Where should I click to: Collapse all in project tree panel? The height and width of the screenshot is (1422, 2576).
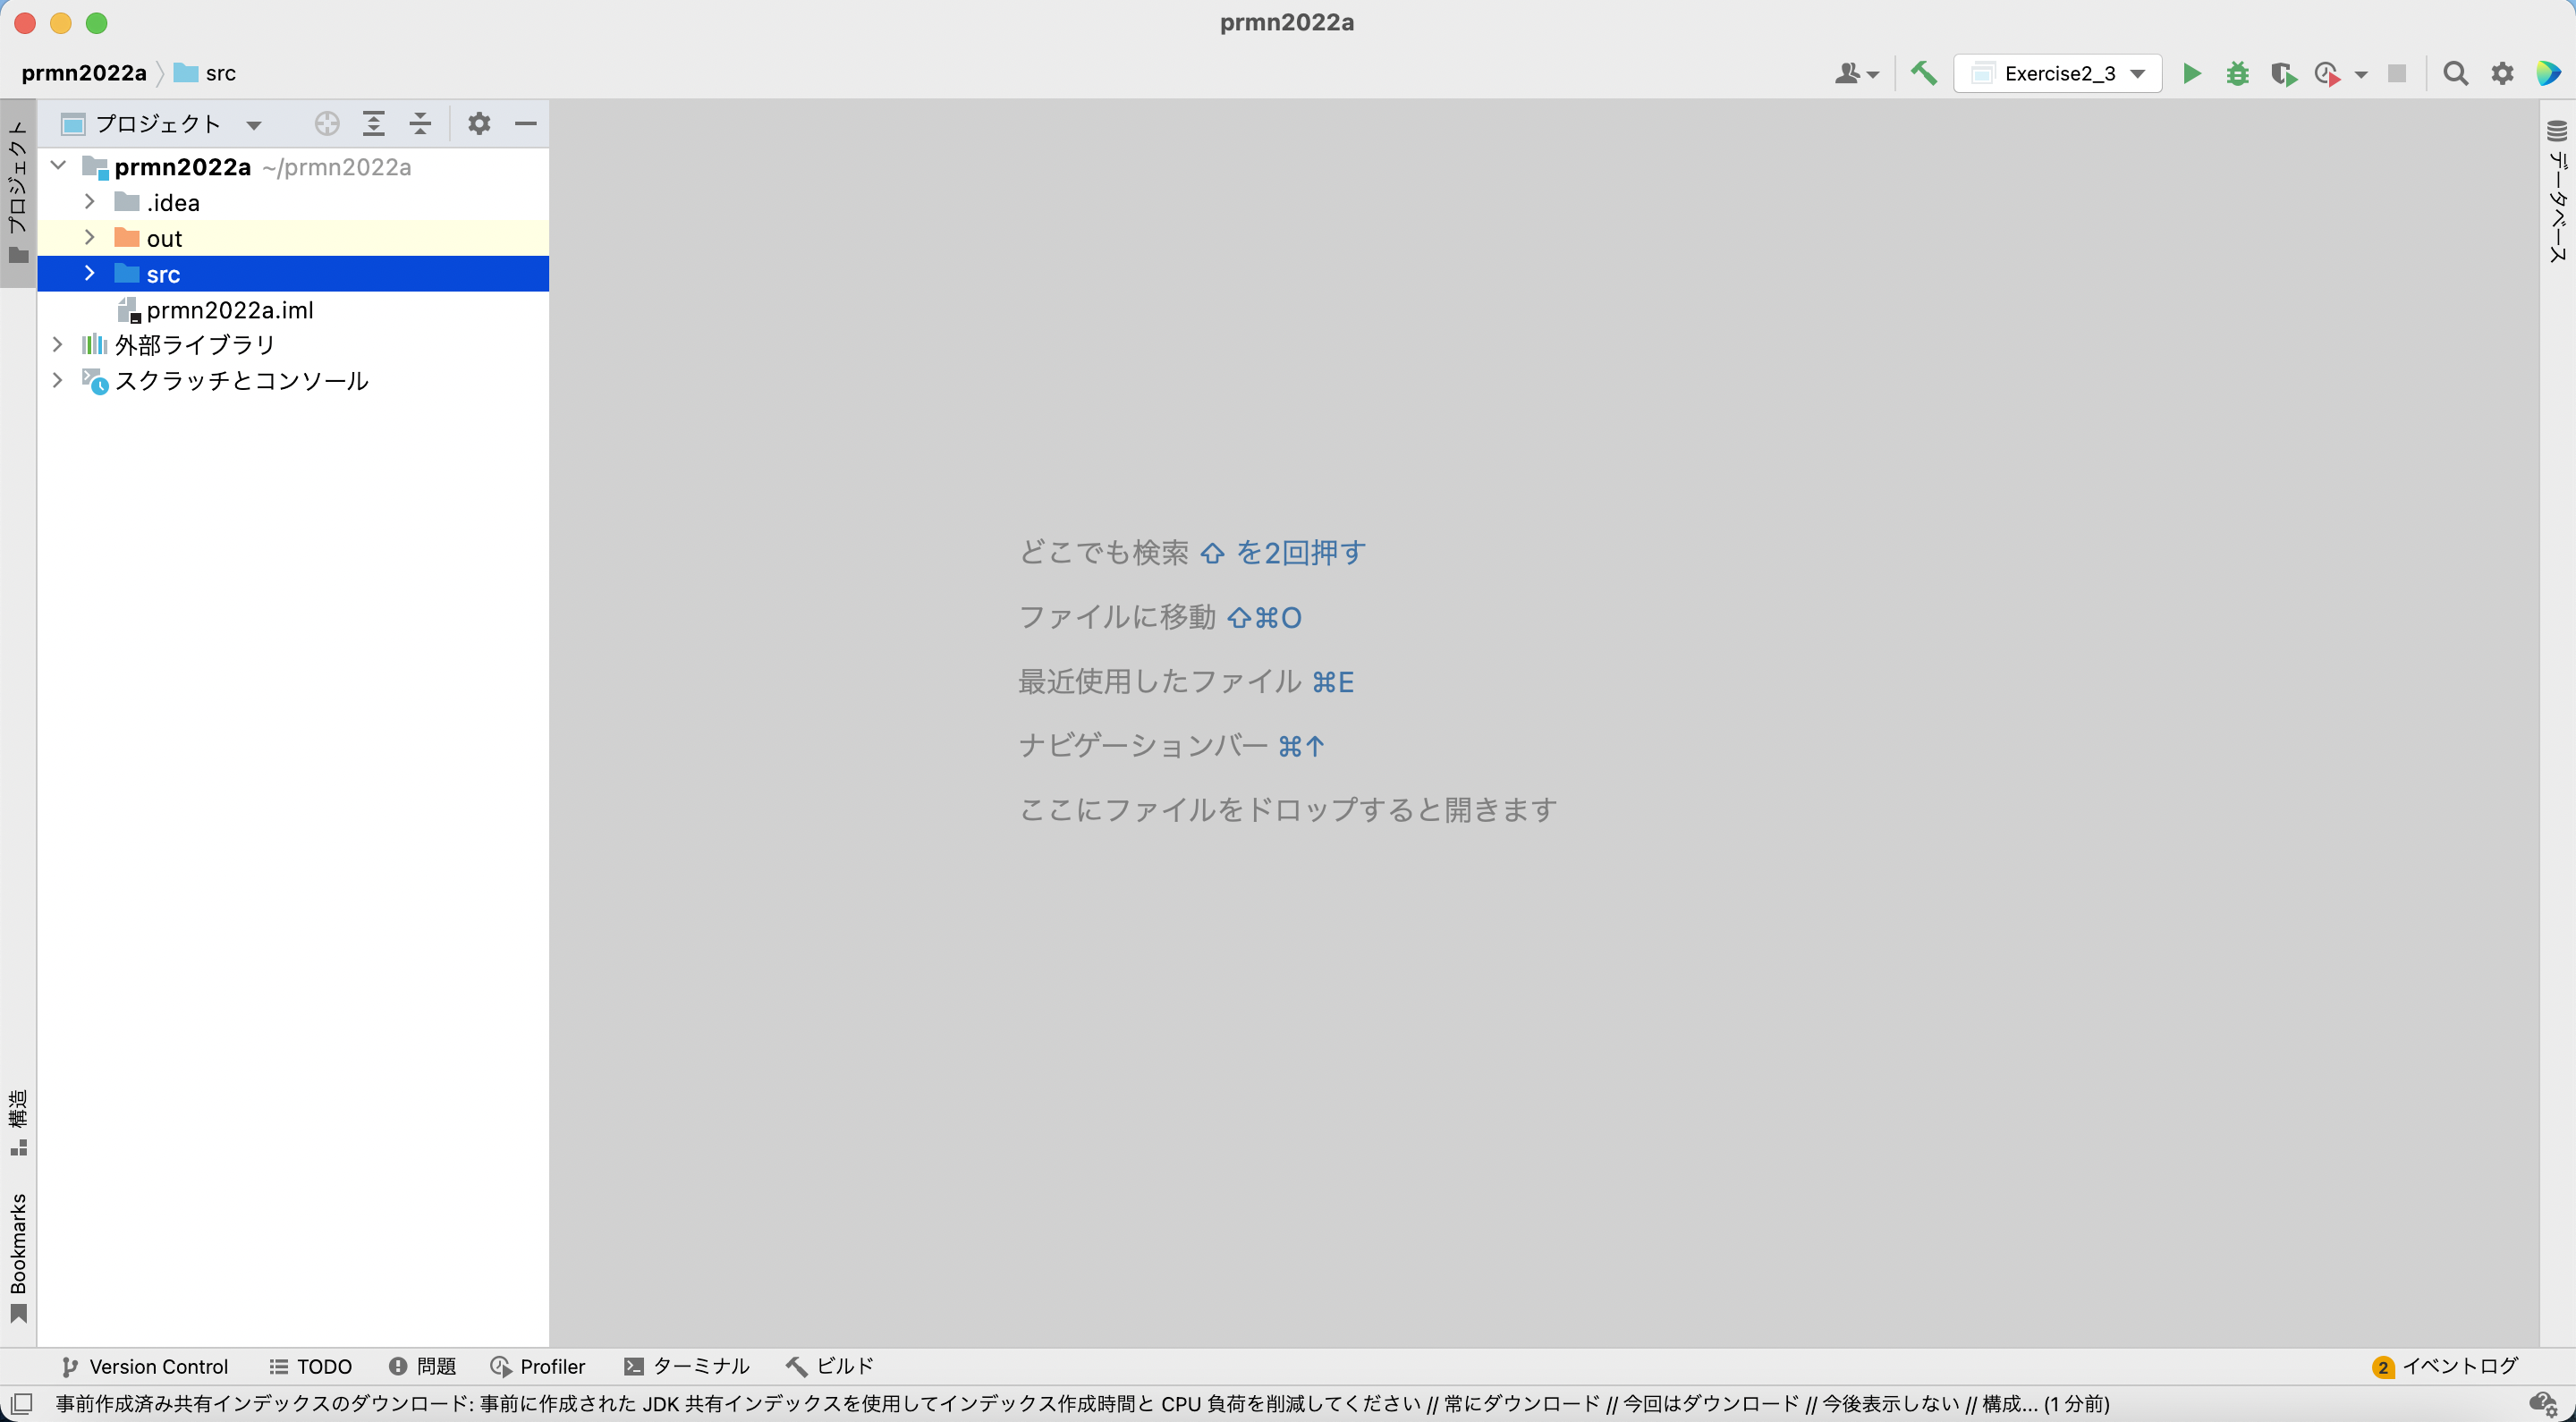(420, 124)
